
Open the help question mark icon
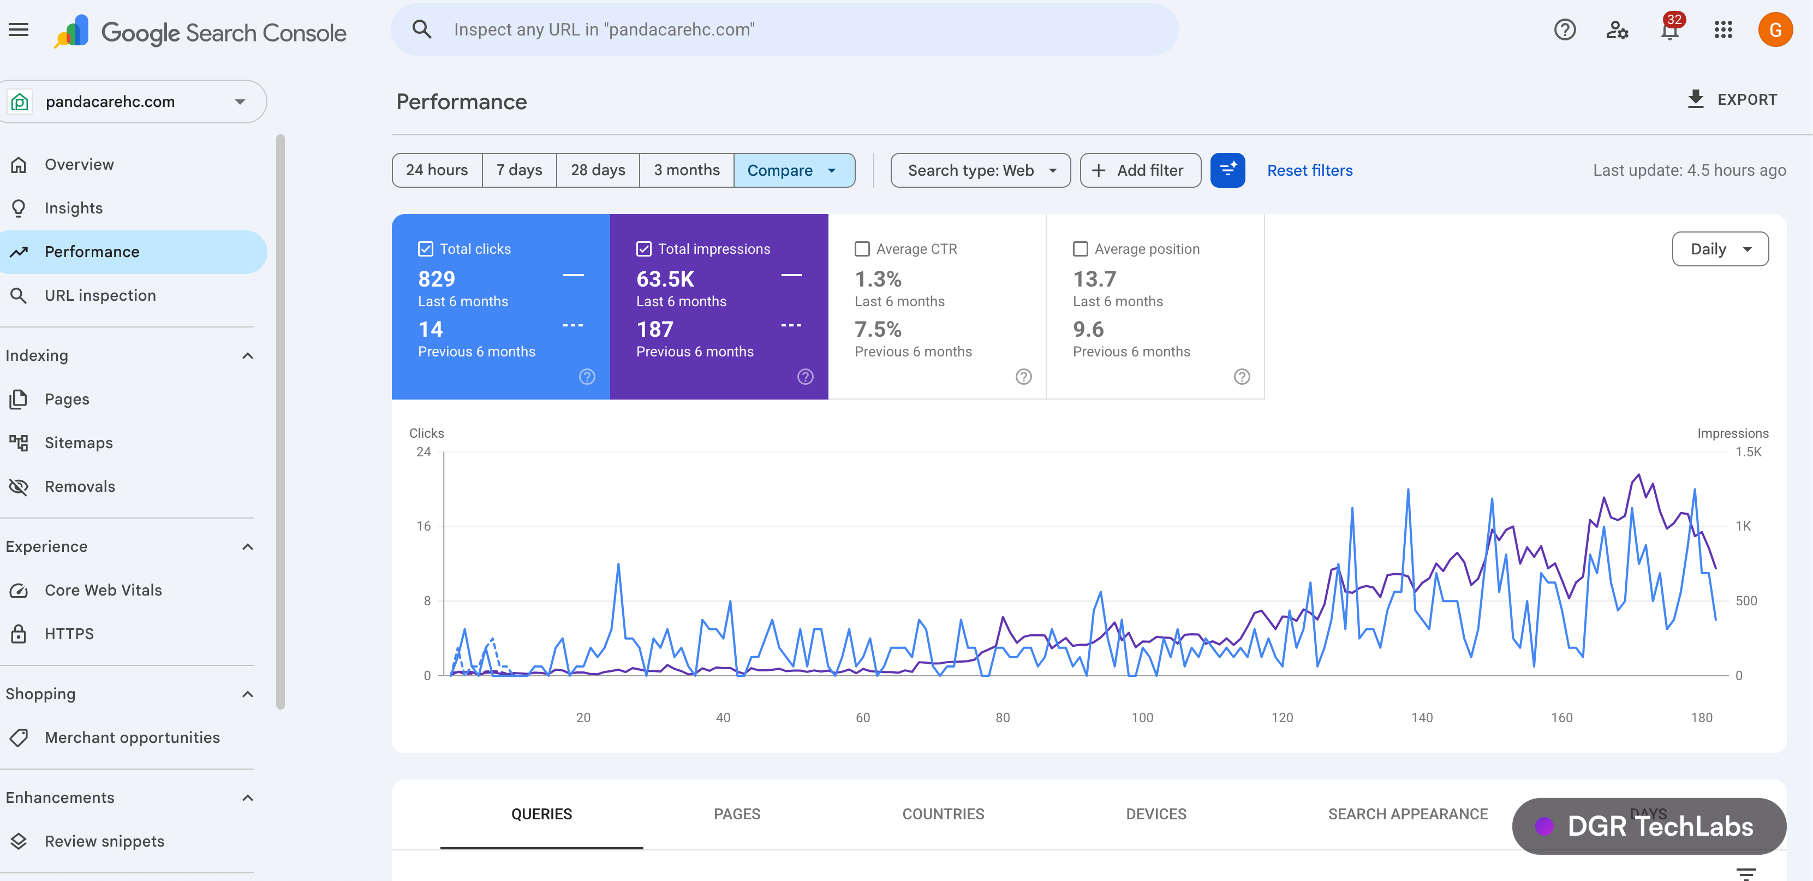pyautogui.click(x=1565, y=29)
